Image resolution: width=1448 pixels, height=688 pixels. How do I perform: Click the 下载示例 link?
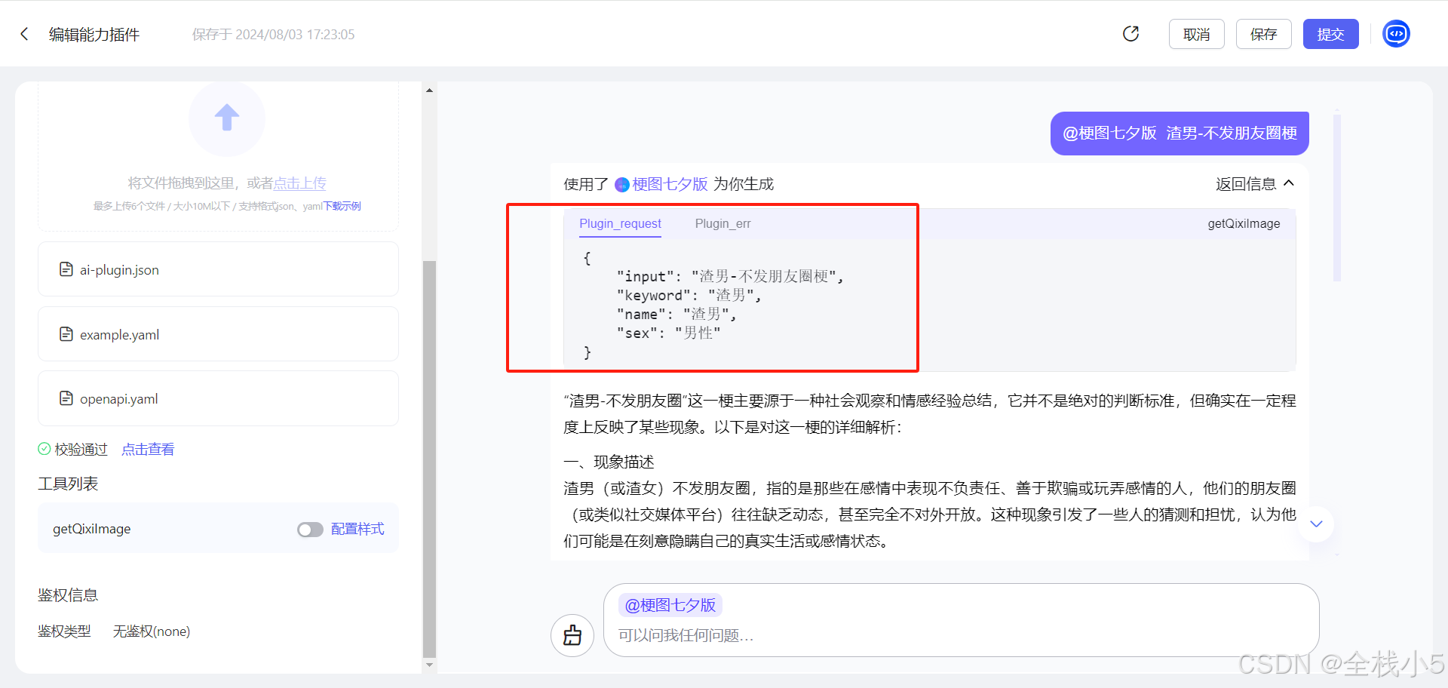tap(342, 206)
